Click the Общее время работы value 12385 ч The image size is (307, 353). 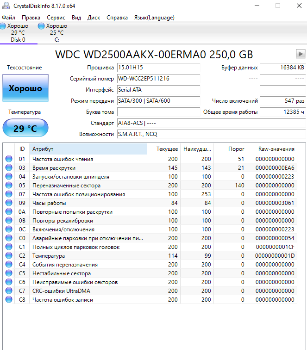[282, 112]
